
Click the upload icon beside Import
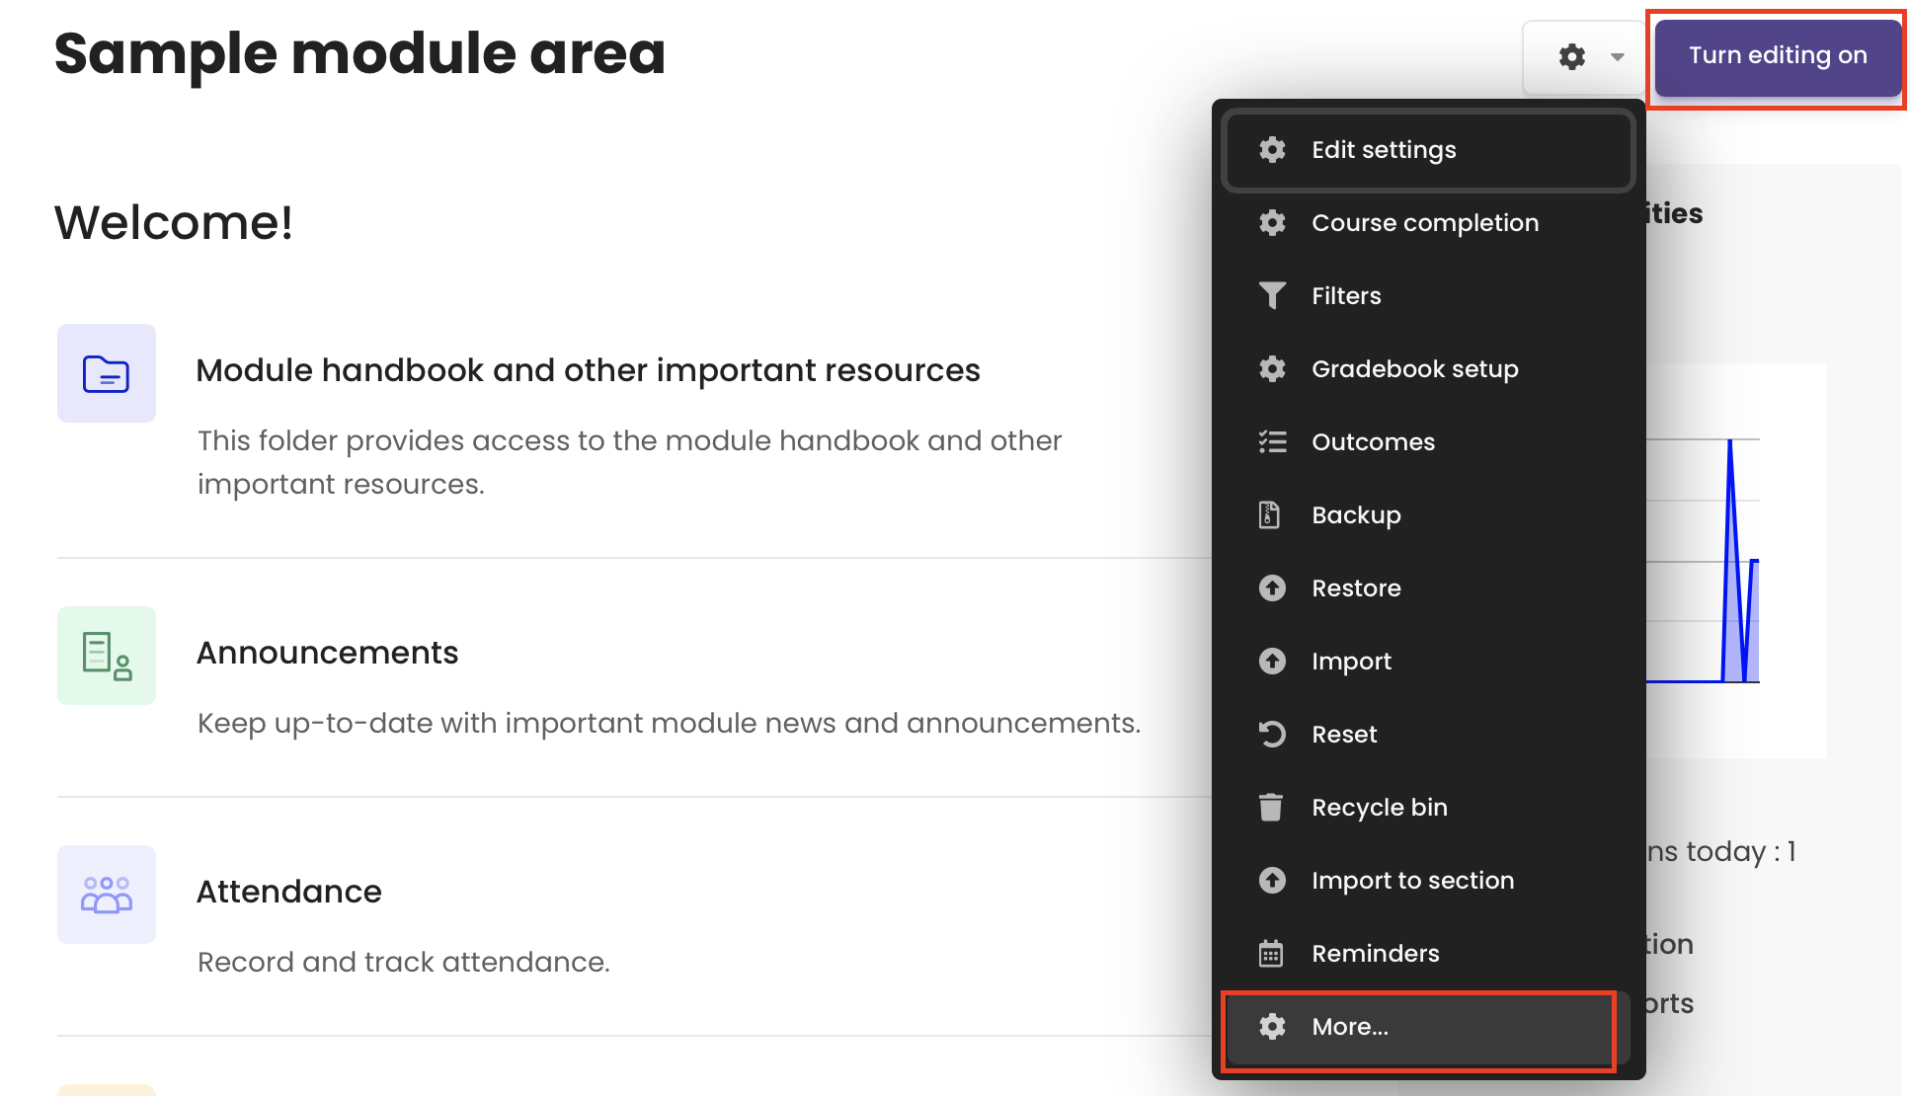(1272, 662)
